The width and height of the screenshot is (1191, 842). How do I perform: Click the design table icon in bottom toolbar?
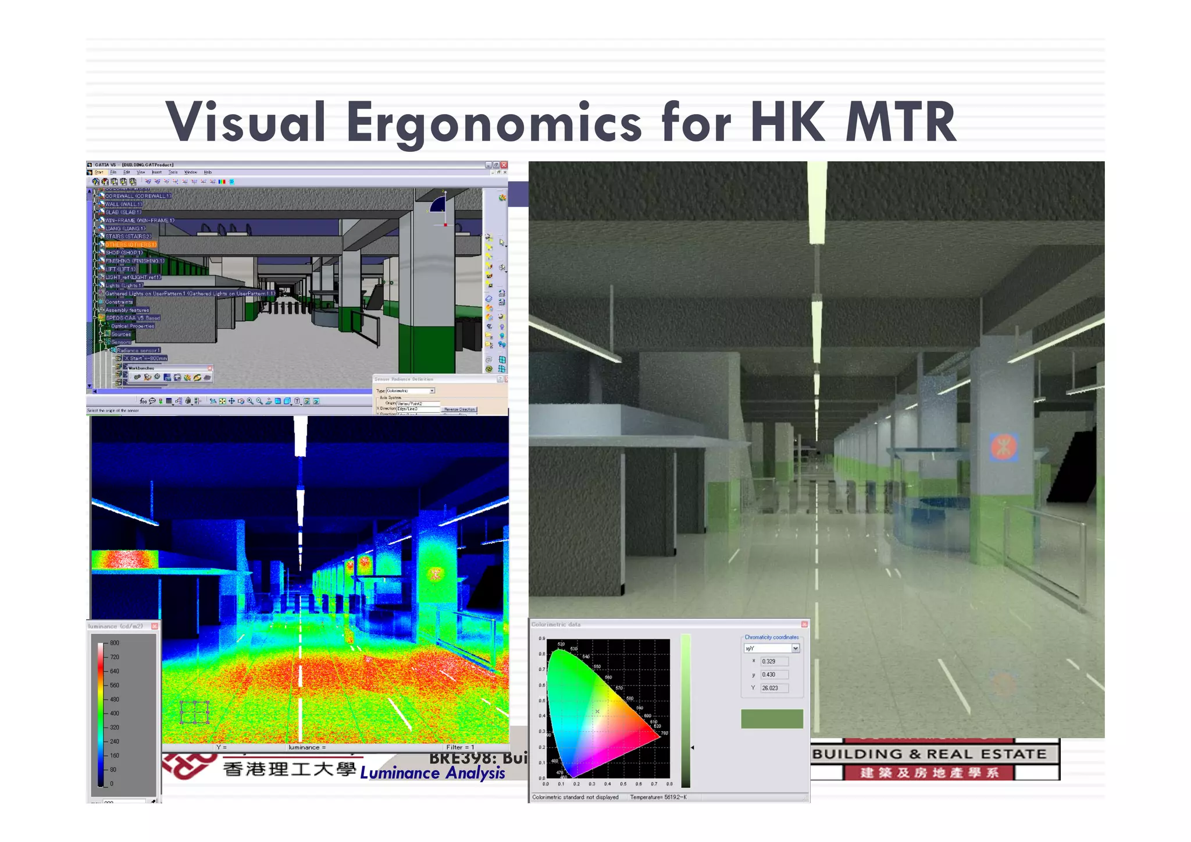(x=169, y=401)
